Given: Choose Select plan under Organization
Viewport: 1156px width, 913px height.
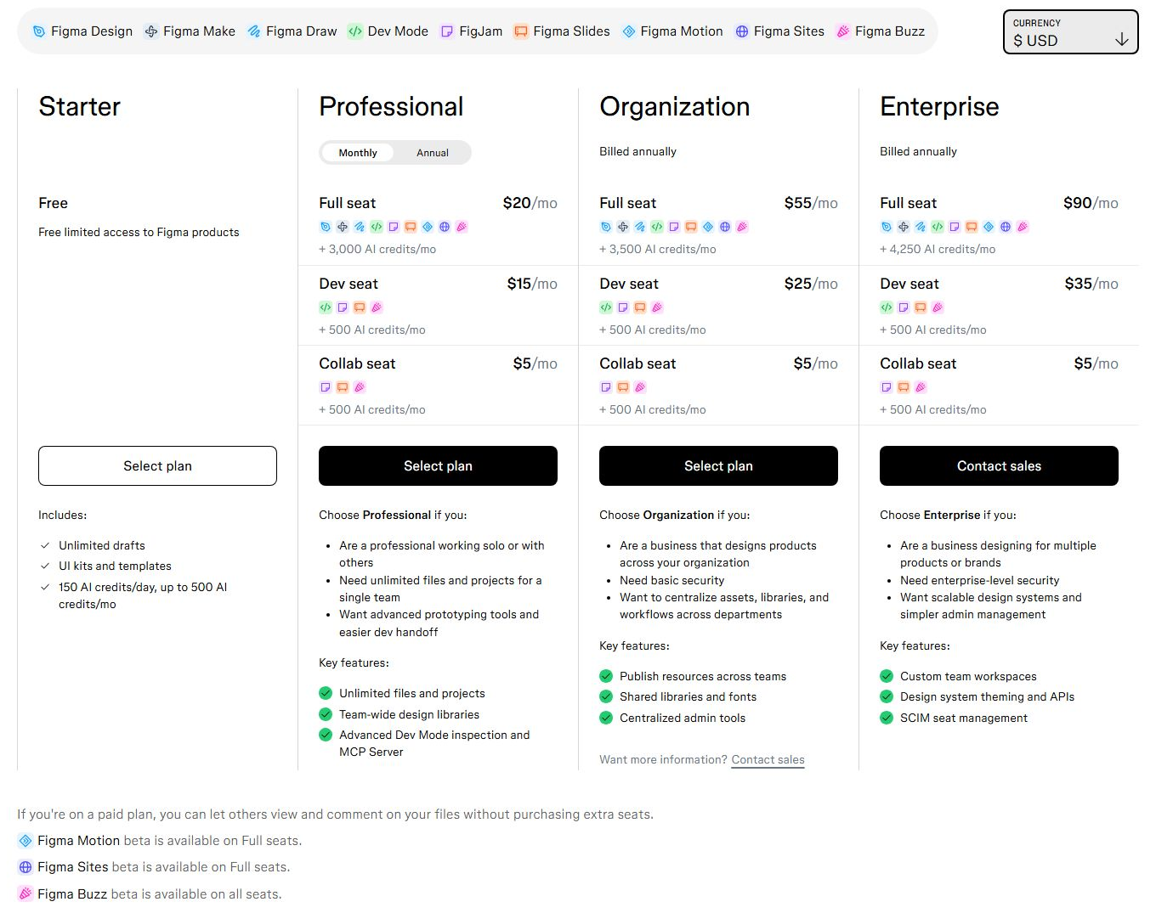Looking at the screenshot, I should [718, 466].
